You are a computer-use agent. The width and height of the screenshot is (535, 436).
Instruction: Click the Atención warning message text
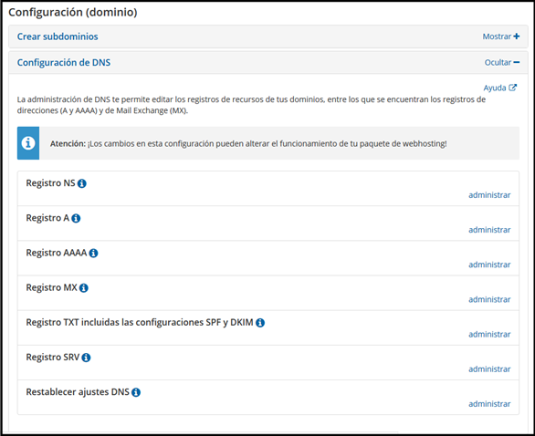point(248,143)
